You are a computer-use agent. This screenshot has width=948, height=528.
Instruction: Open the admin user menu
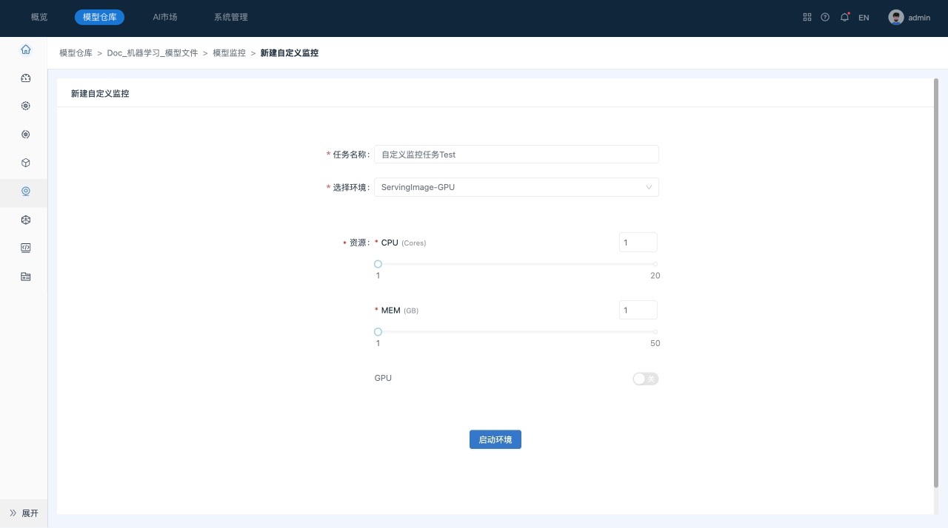tap(909, 17)
